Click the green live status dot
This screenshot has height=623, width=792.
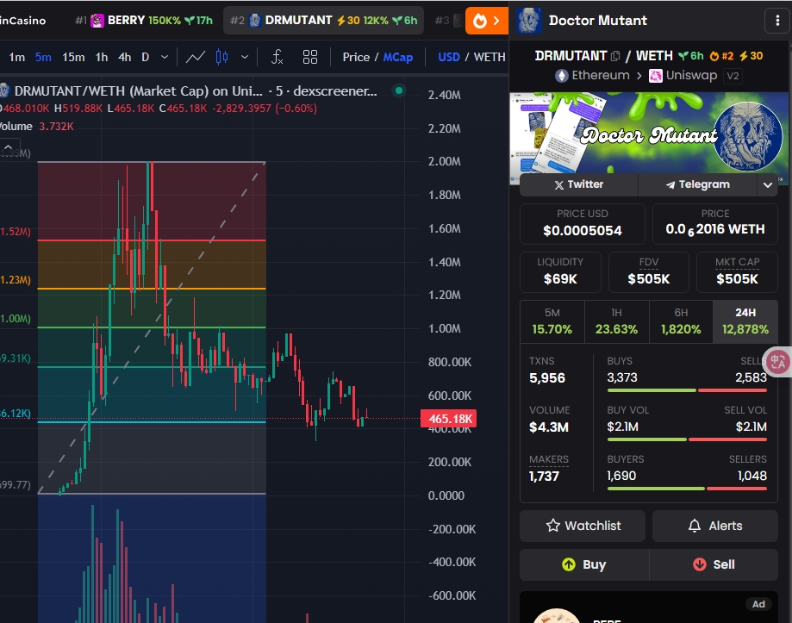pyautogui.click(x=399, y=90)
